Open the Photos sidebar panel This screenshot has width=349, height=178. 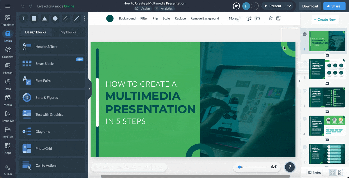click(x=8, y=68)
